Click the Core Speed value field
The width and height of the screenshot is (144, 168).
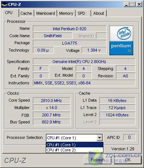click(51, 101)
